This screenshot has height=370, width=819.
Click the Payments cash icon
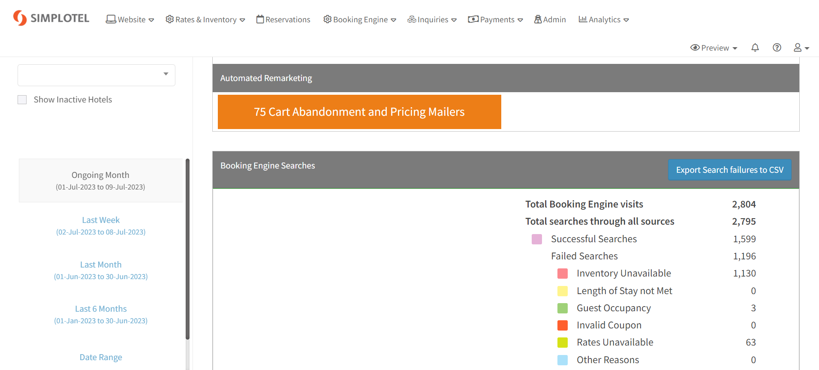pyautogui.click(x=473, y=19)
